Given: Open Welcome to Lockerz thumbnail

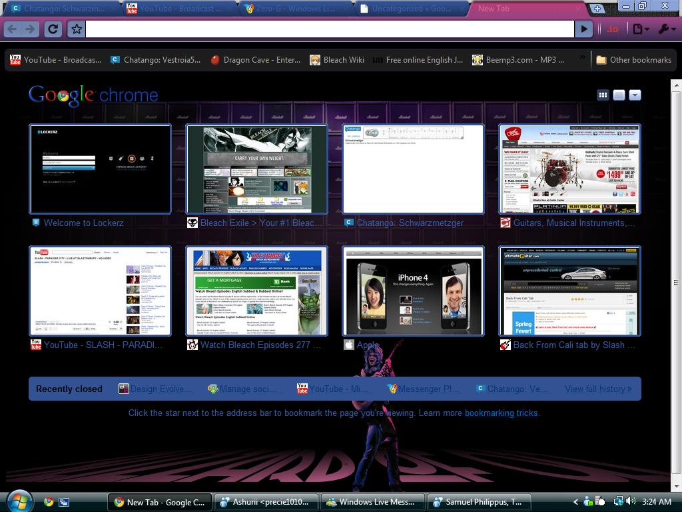Looking at the screenshot, I should coord(100,169).
